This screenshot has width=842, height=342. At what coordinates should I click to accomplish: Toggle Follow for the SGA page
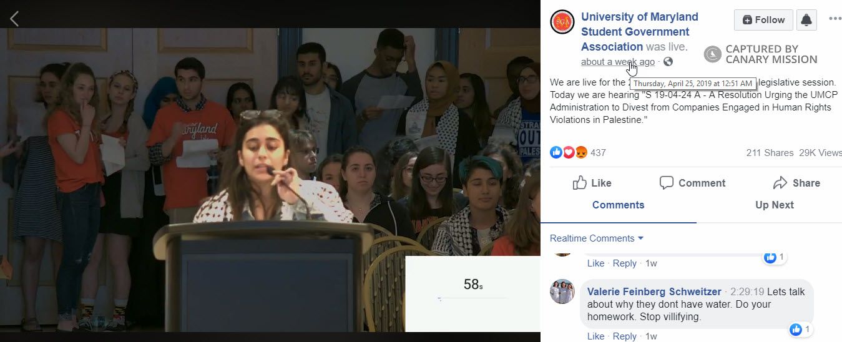763,20
